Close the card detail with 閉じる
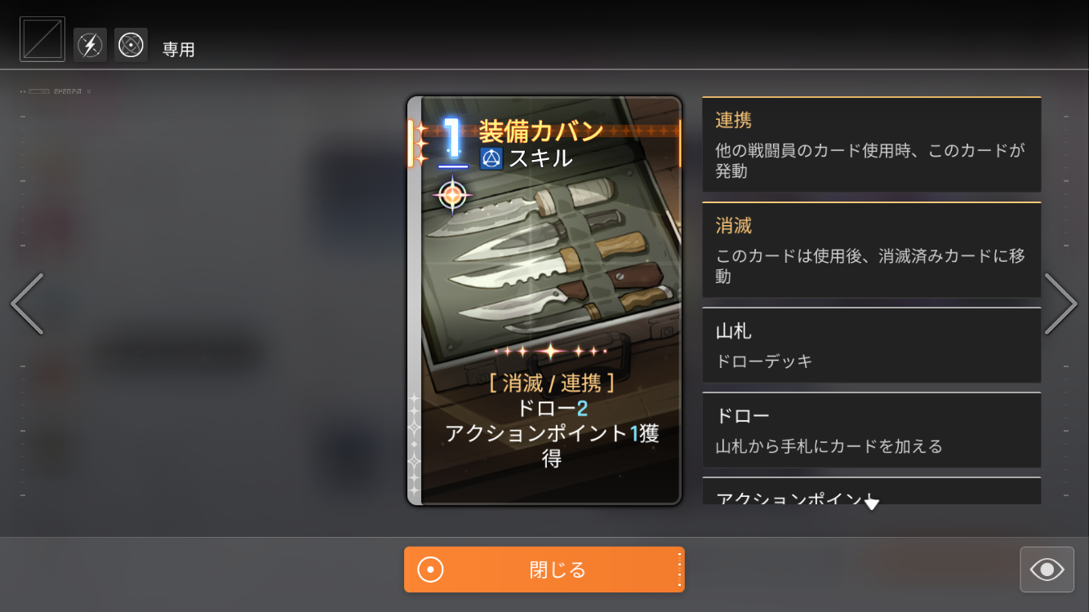The height and width of the screenshot is (612, 1089). [x=544, y=570]
